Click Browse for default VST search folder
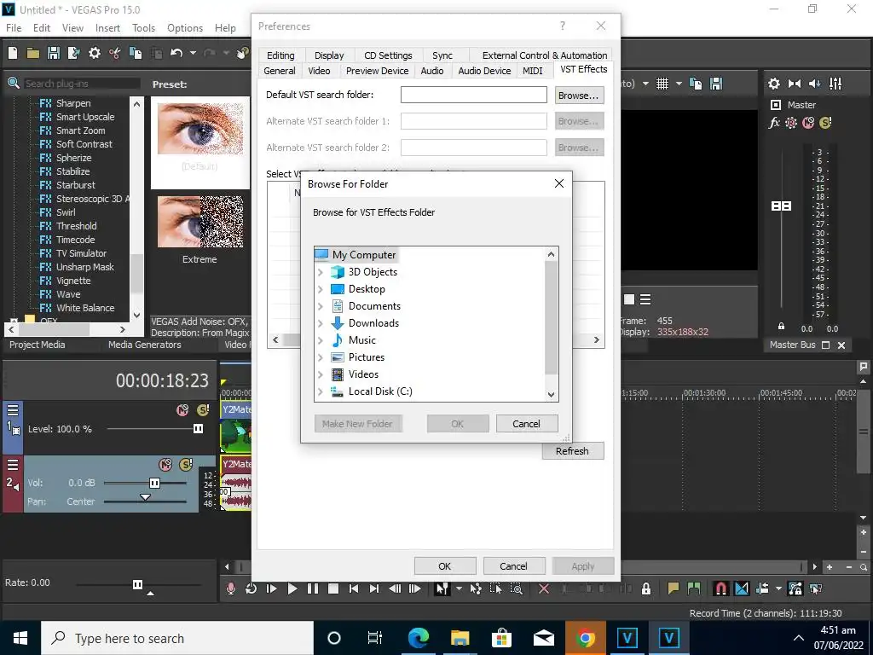The height and width of the screenshot is (655, 873). (x=579, y=96)
